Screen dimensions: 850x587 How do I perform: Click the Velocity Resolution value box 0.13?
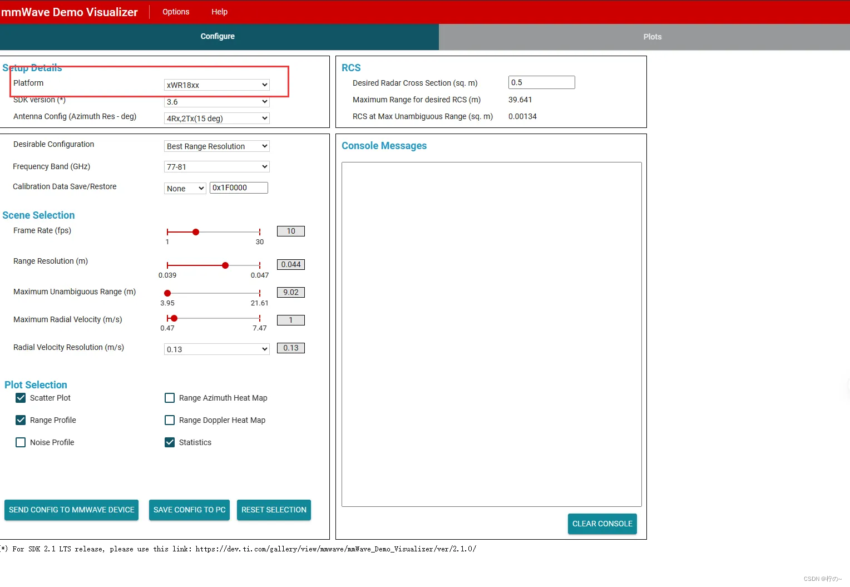pos(291,348)
